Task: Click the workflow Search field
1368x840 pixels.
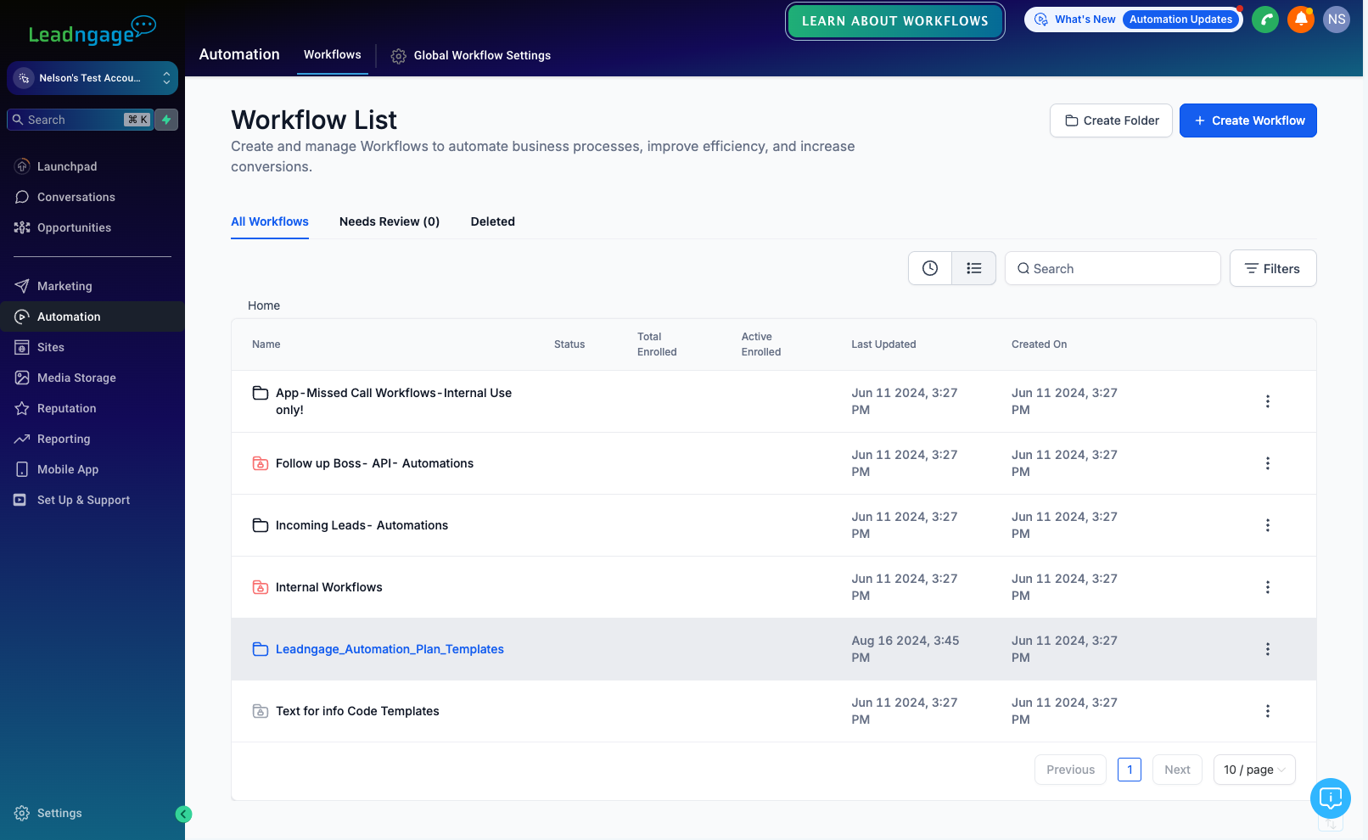Action: pyautogui.click(x=1113, y=268)
